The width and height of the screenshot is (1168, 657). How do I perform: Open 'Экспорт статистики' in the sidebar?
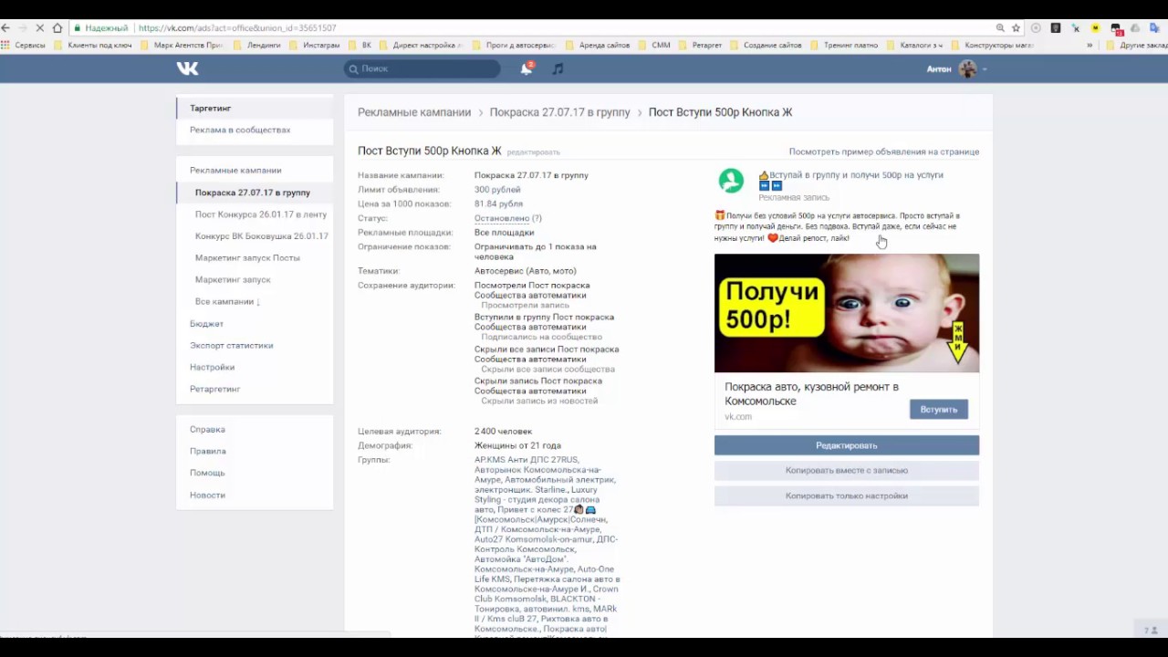(231, 345)
